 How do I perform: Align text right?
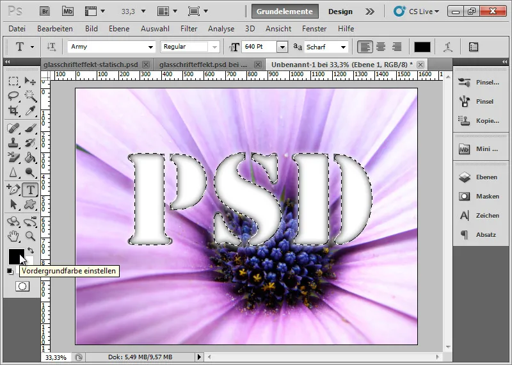[397, 47]
